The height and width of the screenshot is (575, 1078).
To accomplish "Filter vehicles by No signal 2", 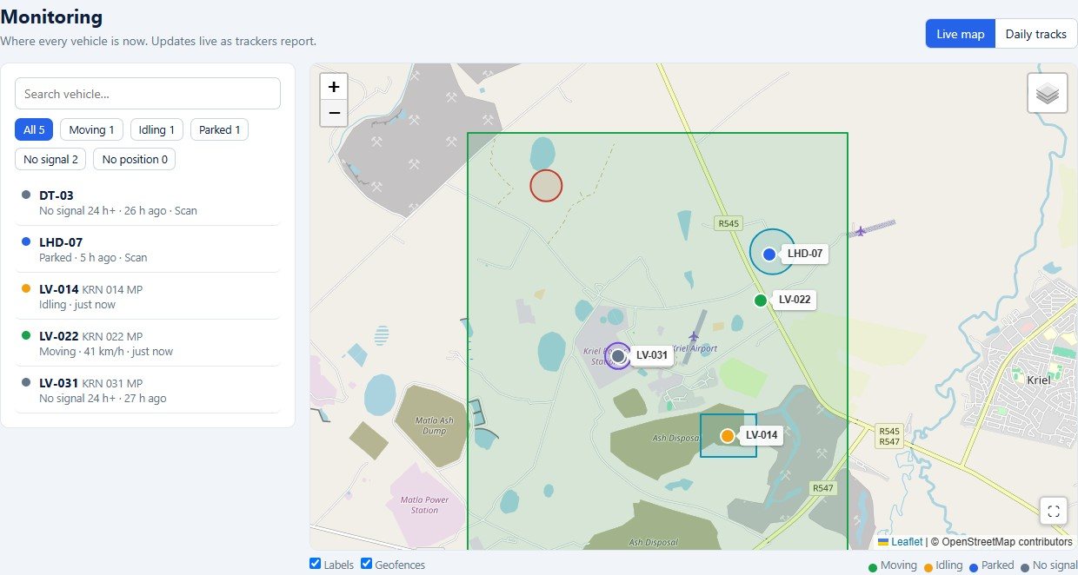I will [x=51, y=160].
